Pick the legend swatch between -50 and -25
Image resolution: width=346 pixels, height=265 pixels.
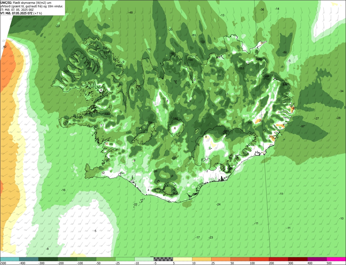click(106, 259)
